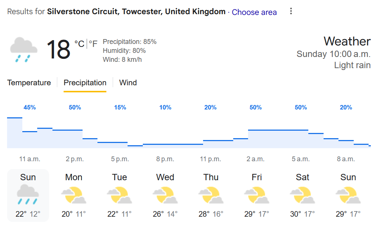Select the °C temperature unit

(79, 44)
